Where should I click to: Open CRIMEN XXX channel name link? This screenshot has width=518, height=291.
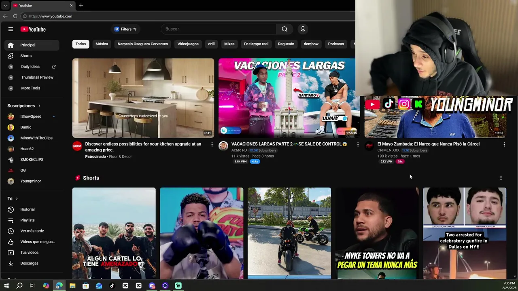[x=388, y=150]
